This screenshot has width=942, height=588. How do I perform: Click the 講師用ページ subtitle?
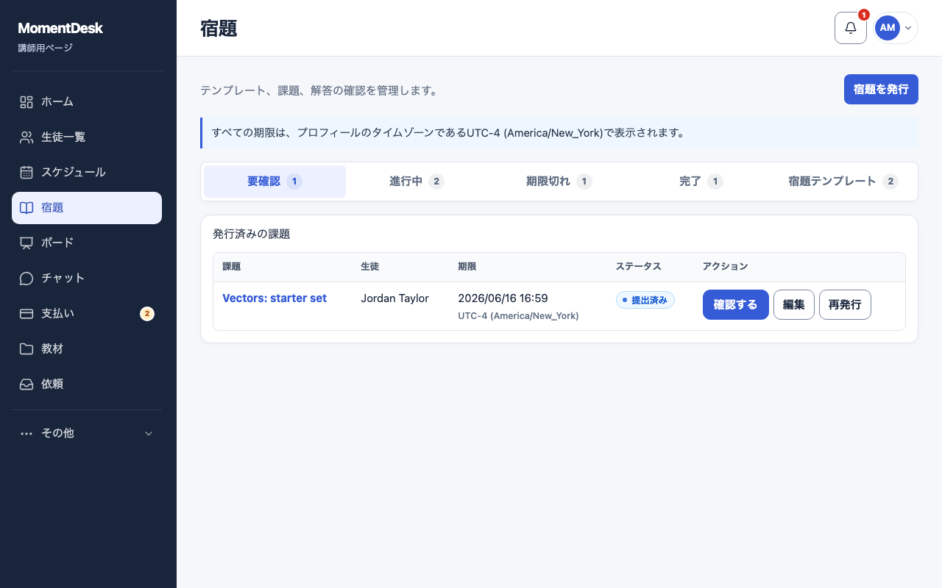[x=46, y=49]
